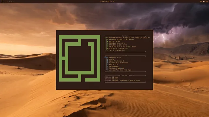Click the terminal icon beside 'foot'
The width and height of the screenshot is (209, 117).
click(x=107, y=65)
